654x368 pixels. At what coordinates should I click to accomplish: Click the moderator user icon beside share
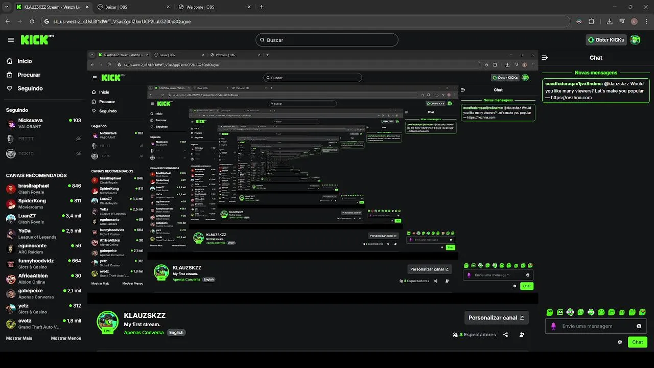(x=522, y=335)
